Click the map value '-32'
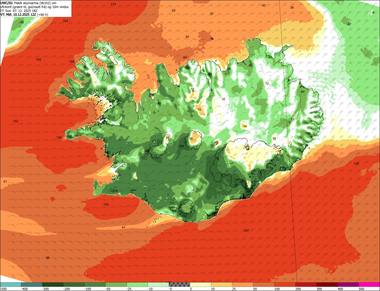The width and height of the screenshot is (380, 291). tap(21, 22)
